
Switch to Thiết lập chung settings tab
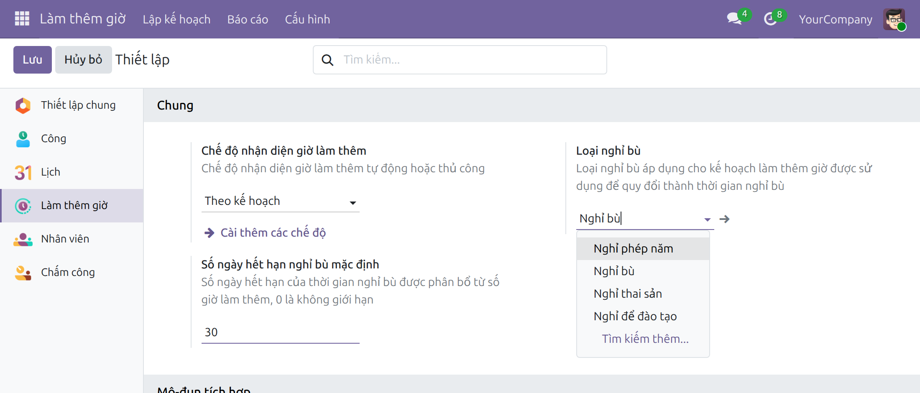[x=72, y=105]
